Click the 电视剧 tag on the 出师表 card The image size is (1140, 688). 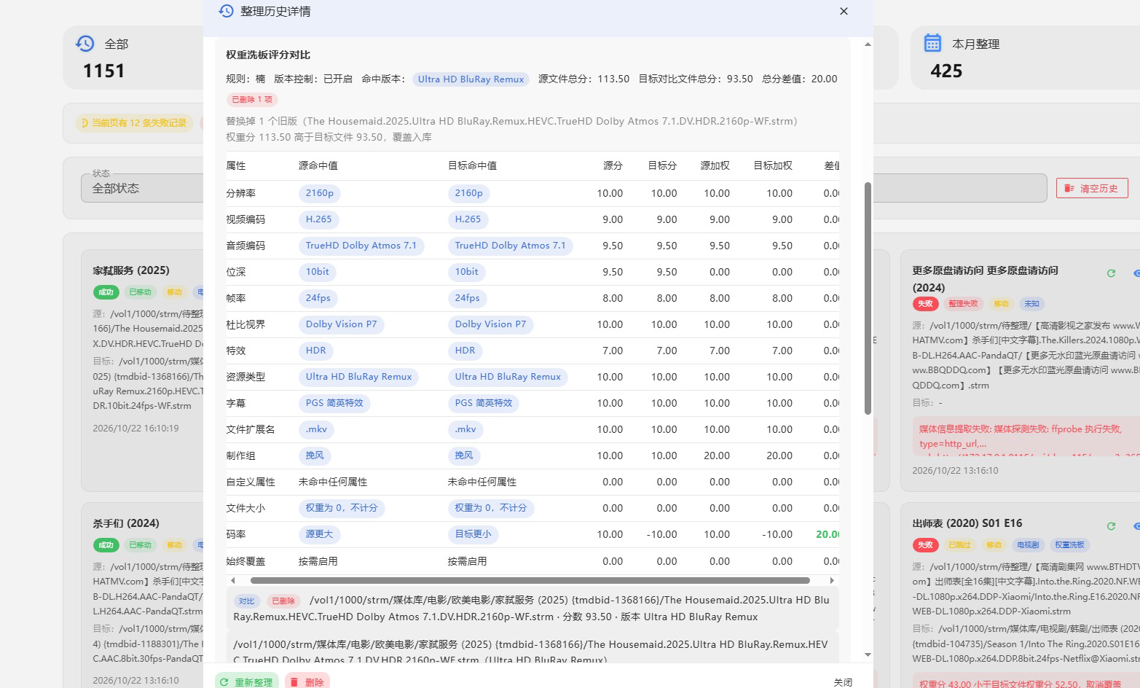click(1028, 544)
